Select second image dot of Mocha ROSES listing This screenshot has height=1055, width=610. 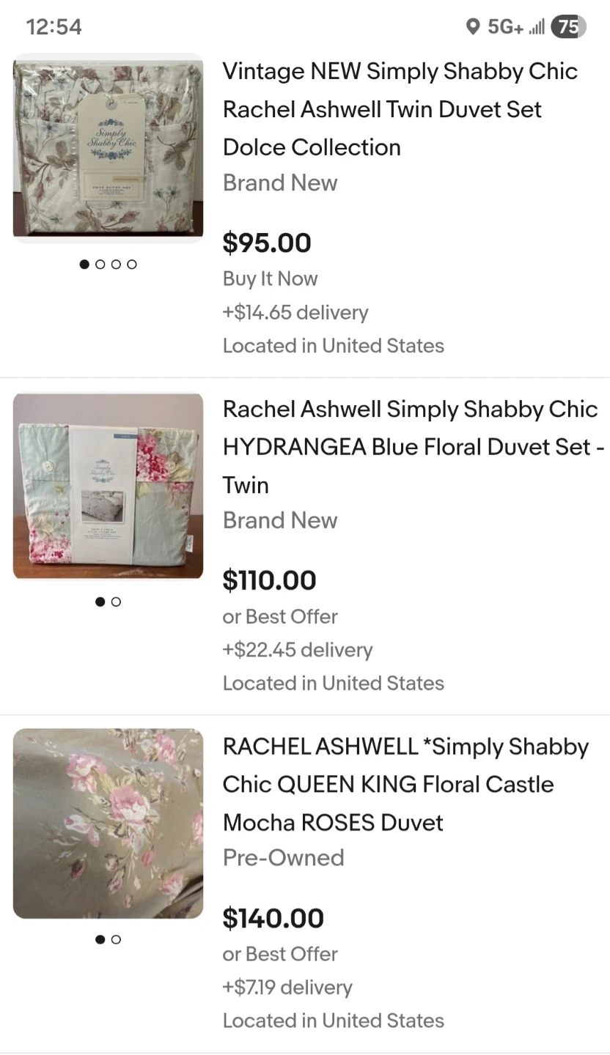[116, 940]
